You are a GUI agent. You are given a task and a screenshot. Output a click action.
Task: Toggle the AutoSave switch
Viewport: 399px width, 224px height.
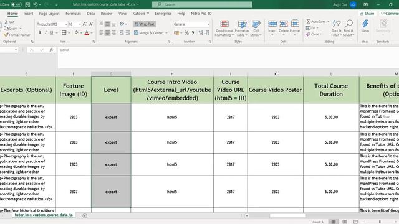[x=16, y=4]
